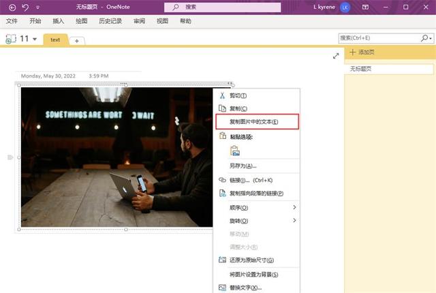Open the 历史记录 ribbon tab
This screenshot has width=436, height=293.
[110, 21]
